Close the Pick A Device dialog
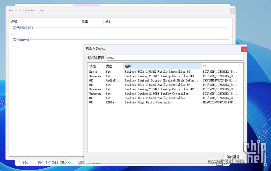Screen dimensions: 271x171 click(x=244, y=49)
